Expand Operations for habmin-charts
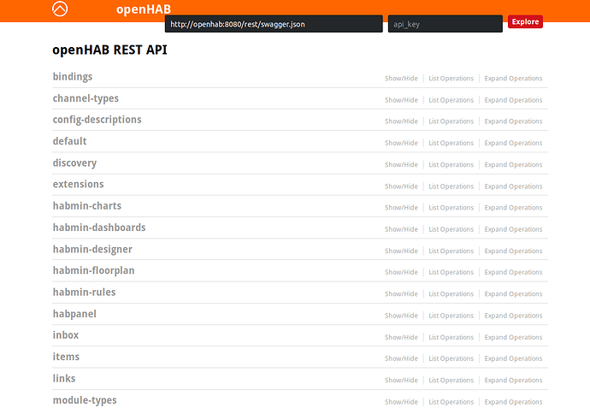 point(513,208)
